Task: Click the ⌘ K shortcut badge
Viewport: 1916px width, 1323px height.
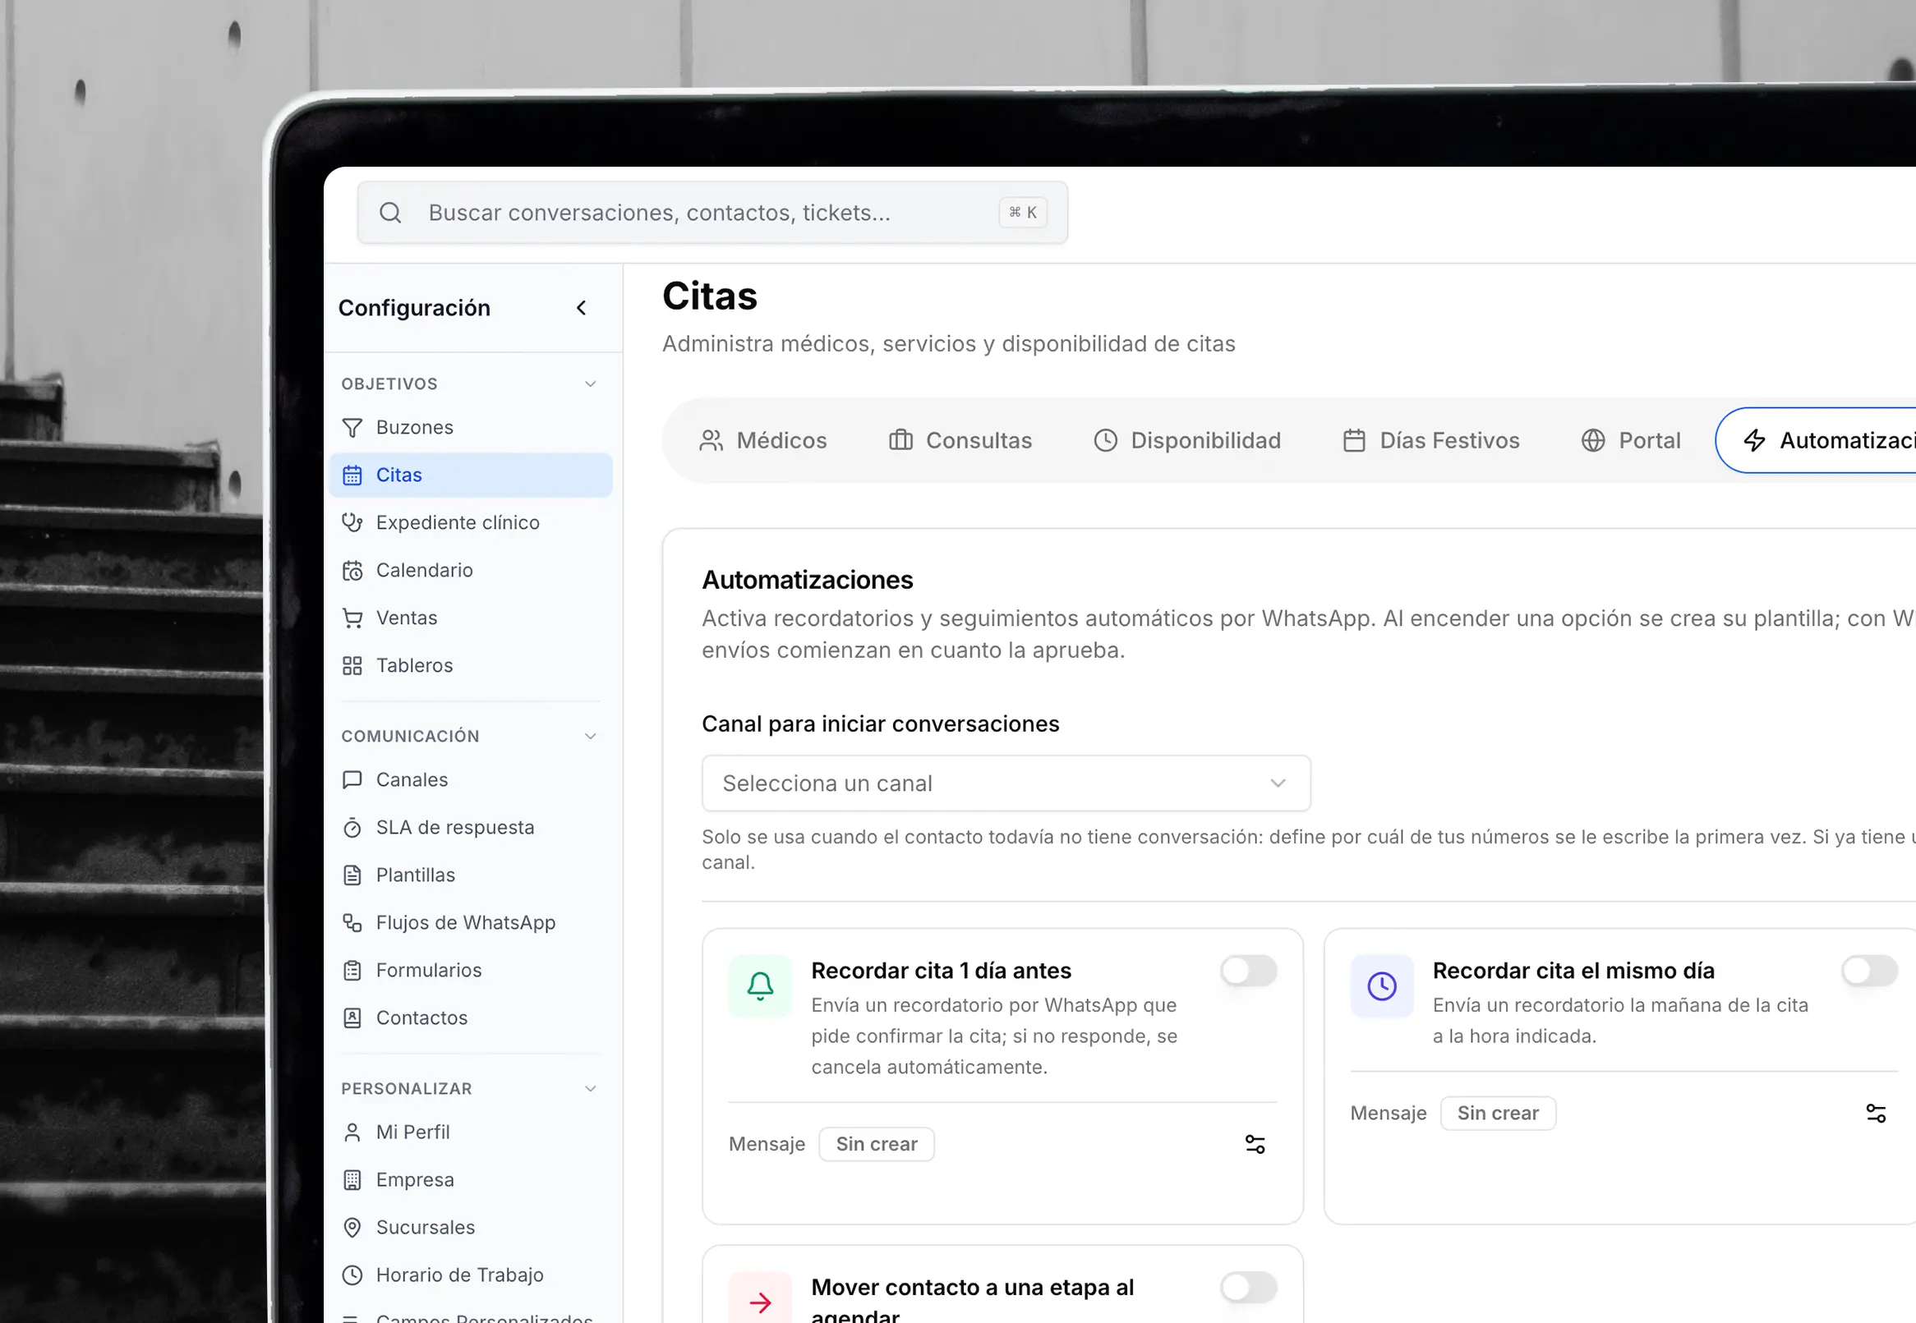Action: coord(1022,213)
